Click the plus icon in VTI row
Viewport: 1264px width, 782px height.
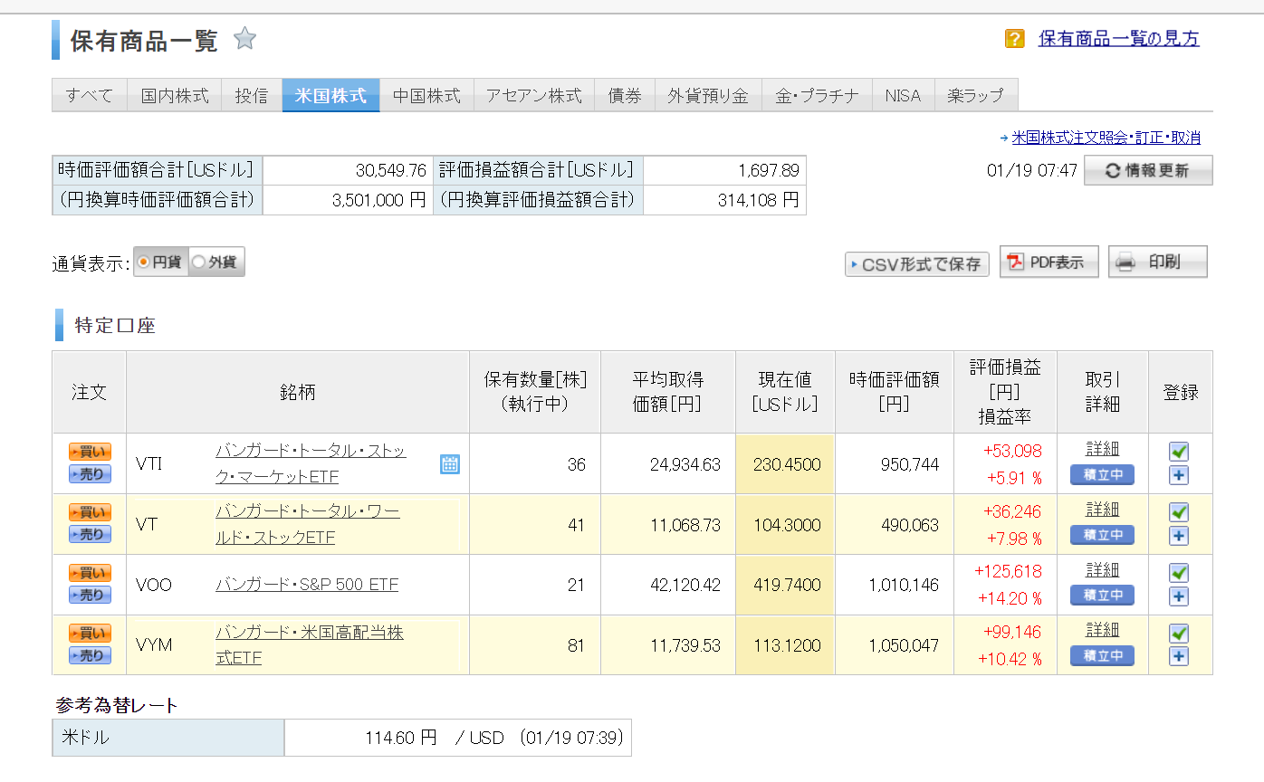[1179, 476]
